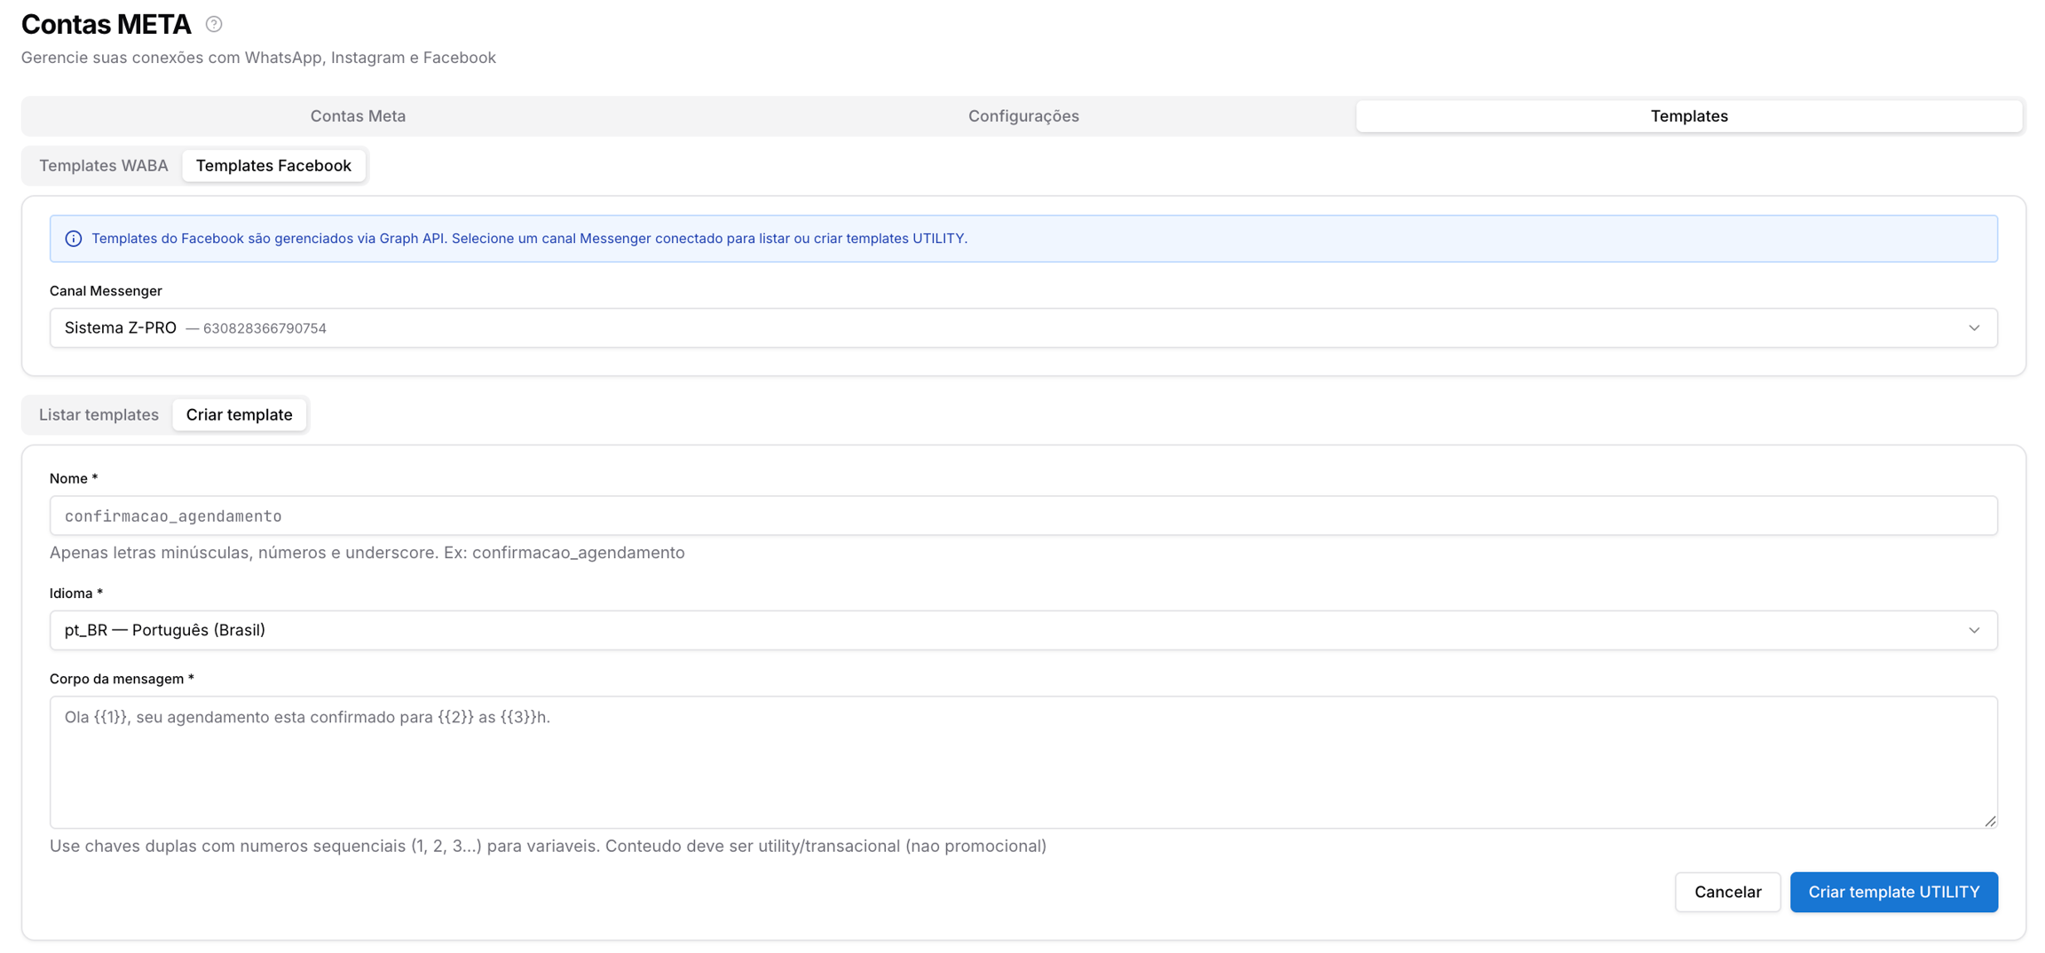Image resolution: width=2045 pixels, height=953 pixels.
Task: Click the blue Graph API info banner
Action: click(x=1023, y=239)
